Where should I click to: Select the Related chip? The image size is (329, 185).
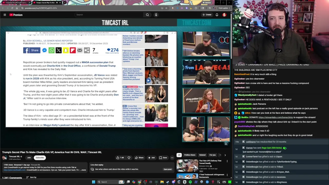[202, 155]
